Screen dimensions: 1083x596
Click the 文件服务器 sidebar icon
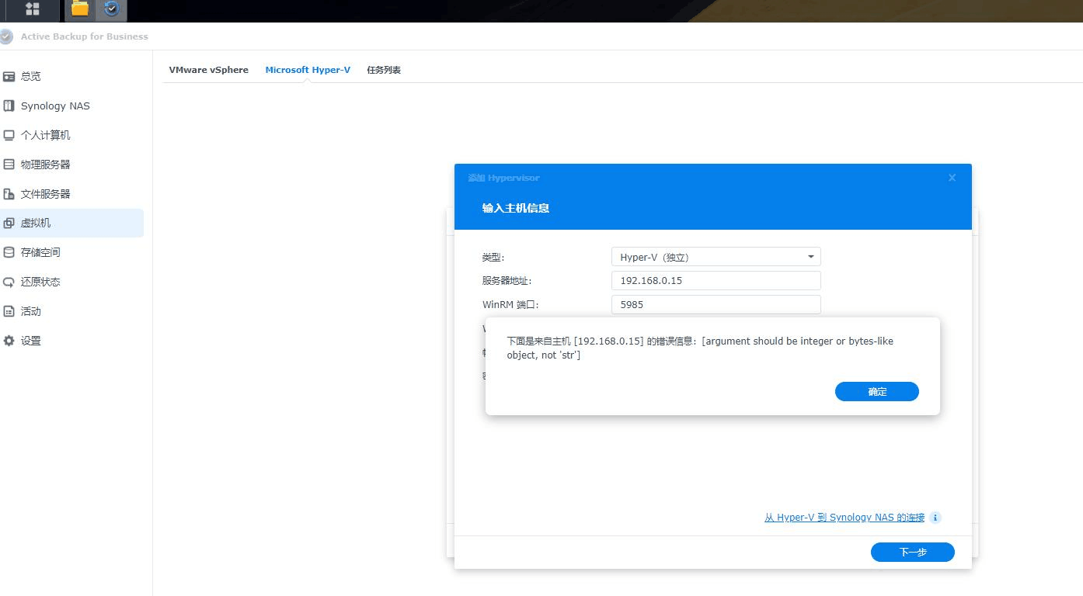click(9, 194)
